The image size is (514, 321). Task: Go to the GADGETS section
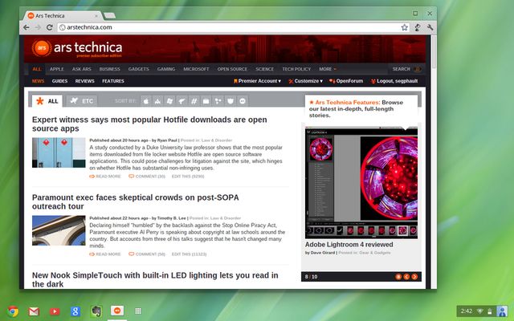139,69
